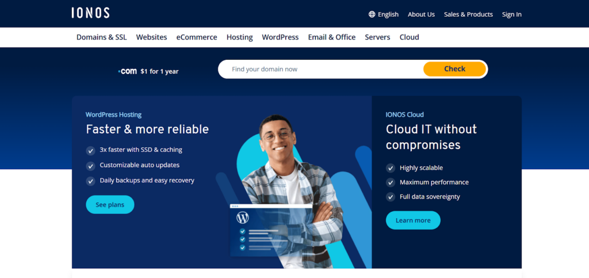The height and width of the screenshot is (278, 589).
Task: Click checkmark beside 'Full data sovereignty'
Action: pyautogui.click(x=391, y=197)
